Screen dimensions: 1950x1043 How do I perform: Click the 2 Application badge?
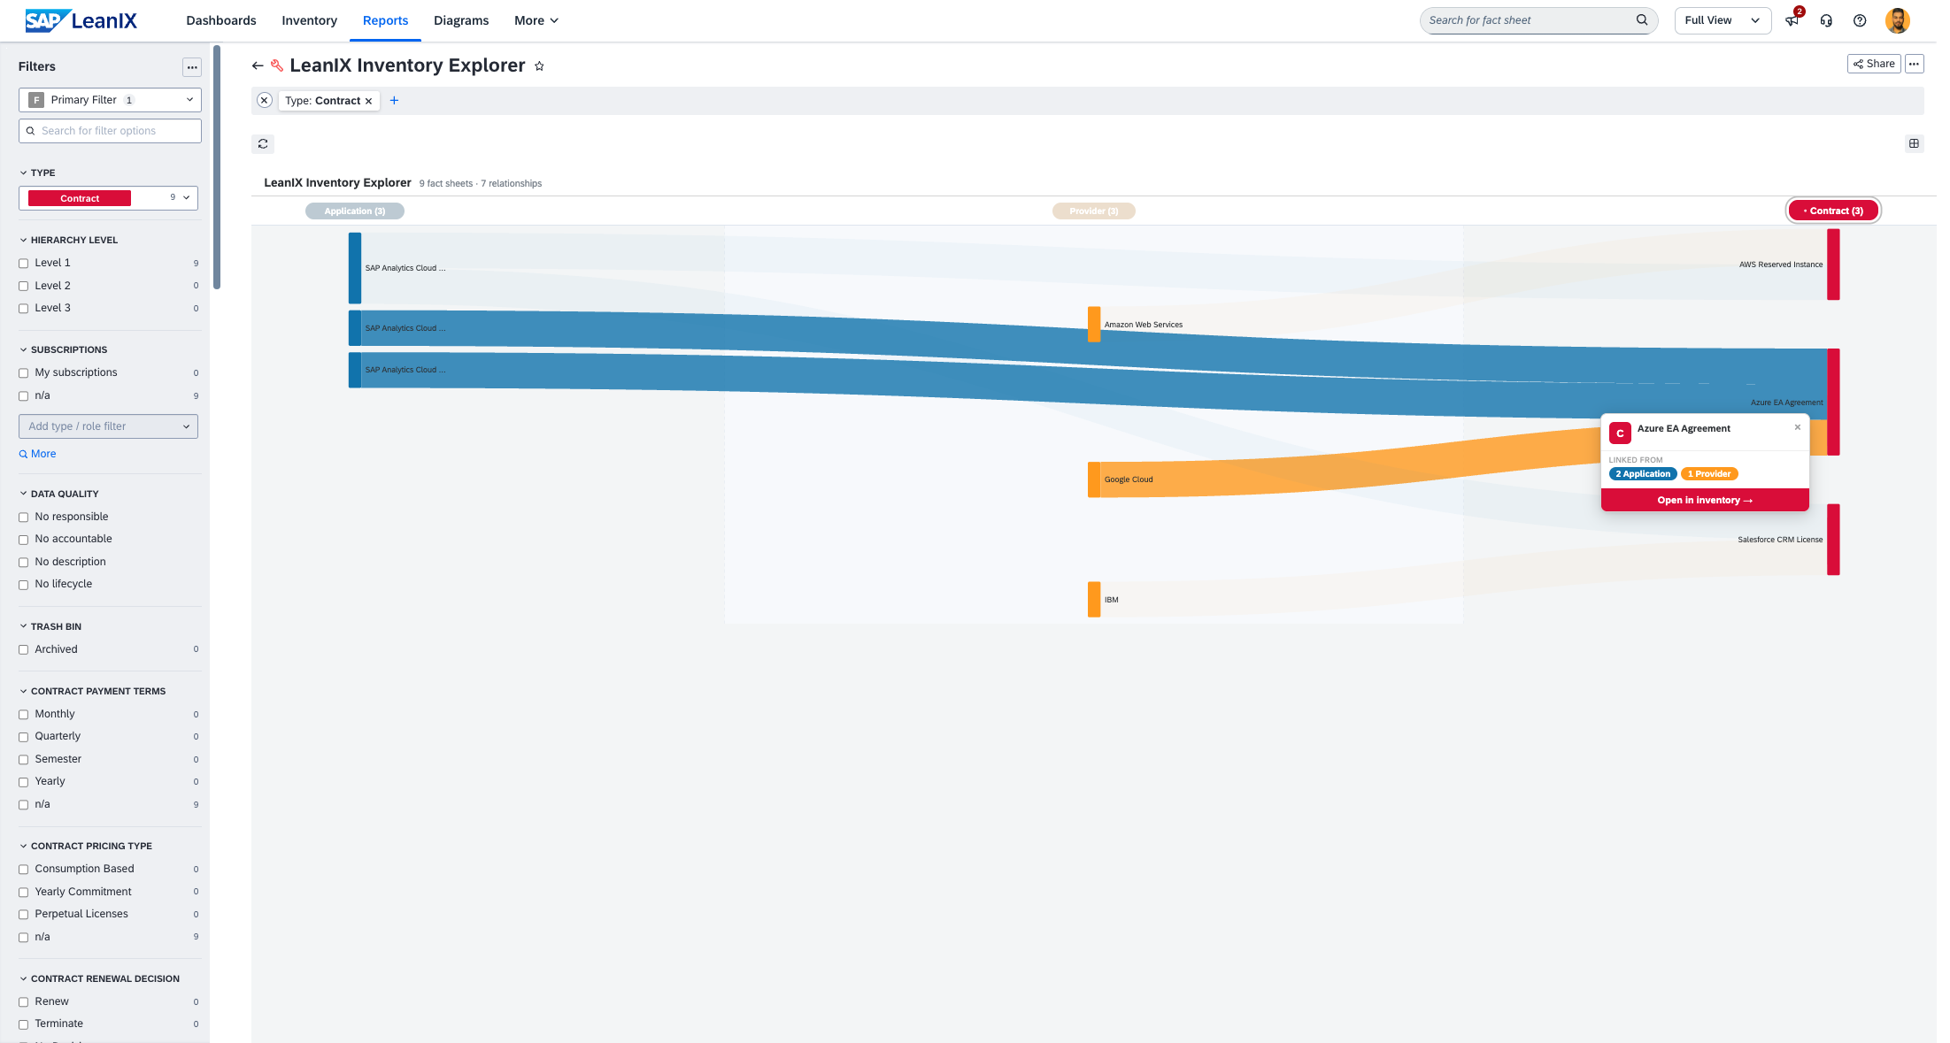click(x=1642, y=474)
